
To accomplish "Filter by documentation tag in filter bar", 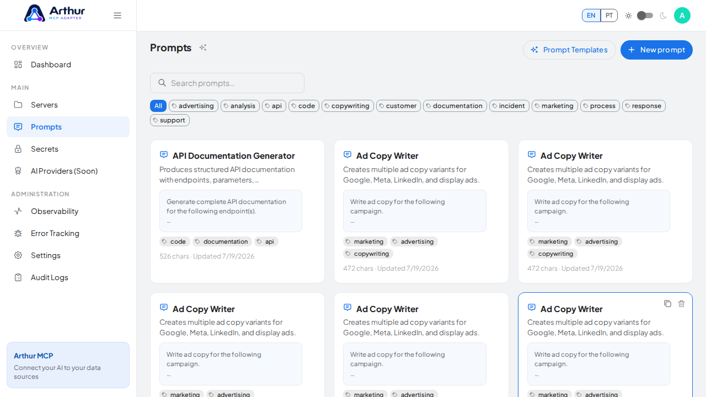I will tap(455, 106).
